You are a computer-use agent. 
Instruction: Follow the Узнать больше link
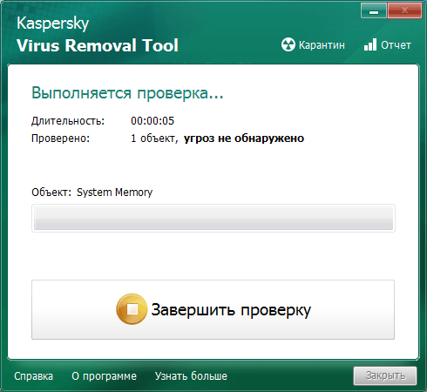click(x=191, y=376)
